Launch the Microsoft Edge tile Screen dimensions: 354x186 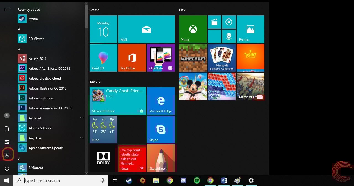pyautogui.click(x=161, y=101)
